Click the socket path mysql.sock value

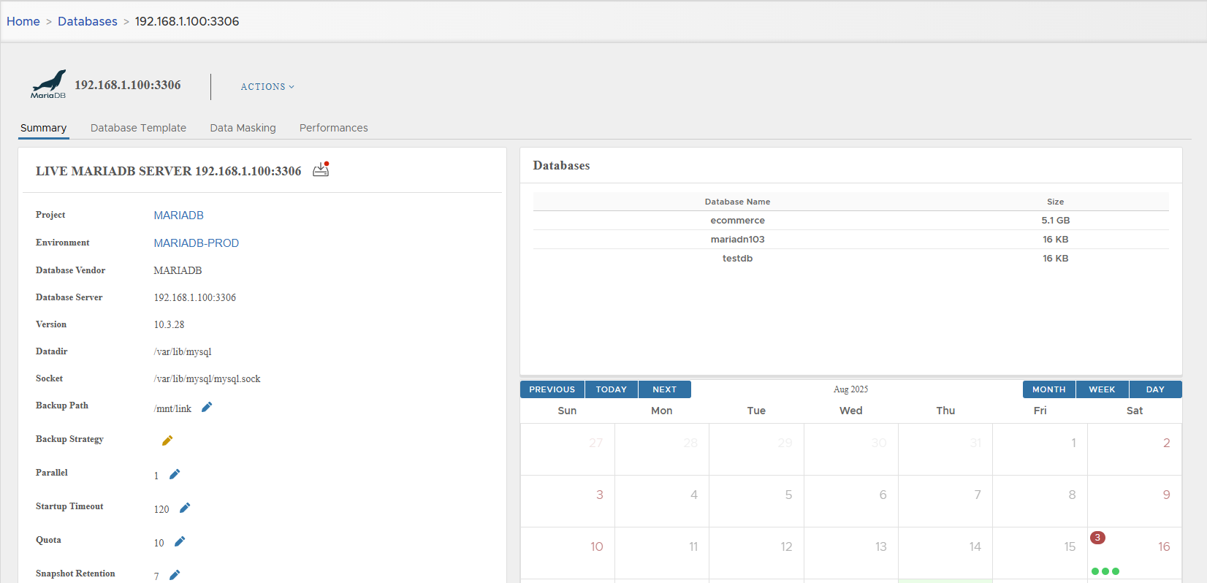point(207,378)
